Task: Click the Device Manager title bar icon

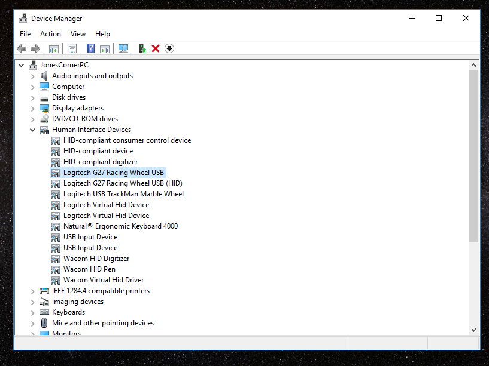Action: coord(23,19)
